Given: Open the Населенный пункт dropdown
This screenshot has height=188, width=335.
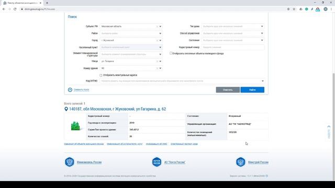Looking at the screenshot, I should tap(160, 48).
